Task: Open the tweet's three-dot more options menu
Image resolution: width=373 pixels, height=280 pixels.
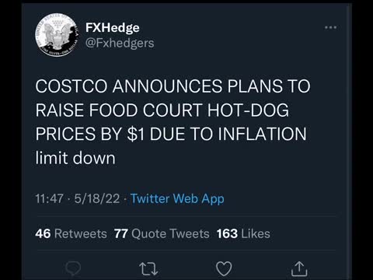Action: (331, 27)
